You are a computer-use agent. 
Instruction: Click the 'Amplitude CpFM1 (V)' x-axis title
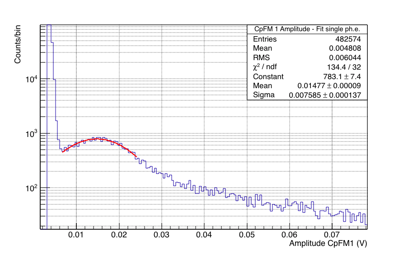[328, 243]
